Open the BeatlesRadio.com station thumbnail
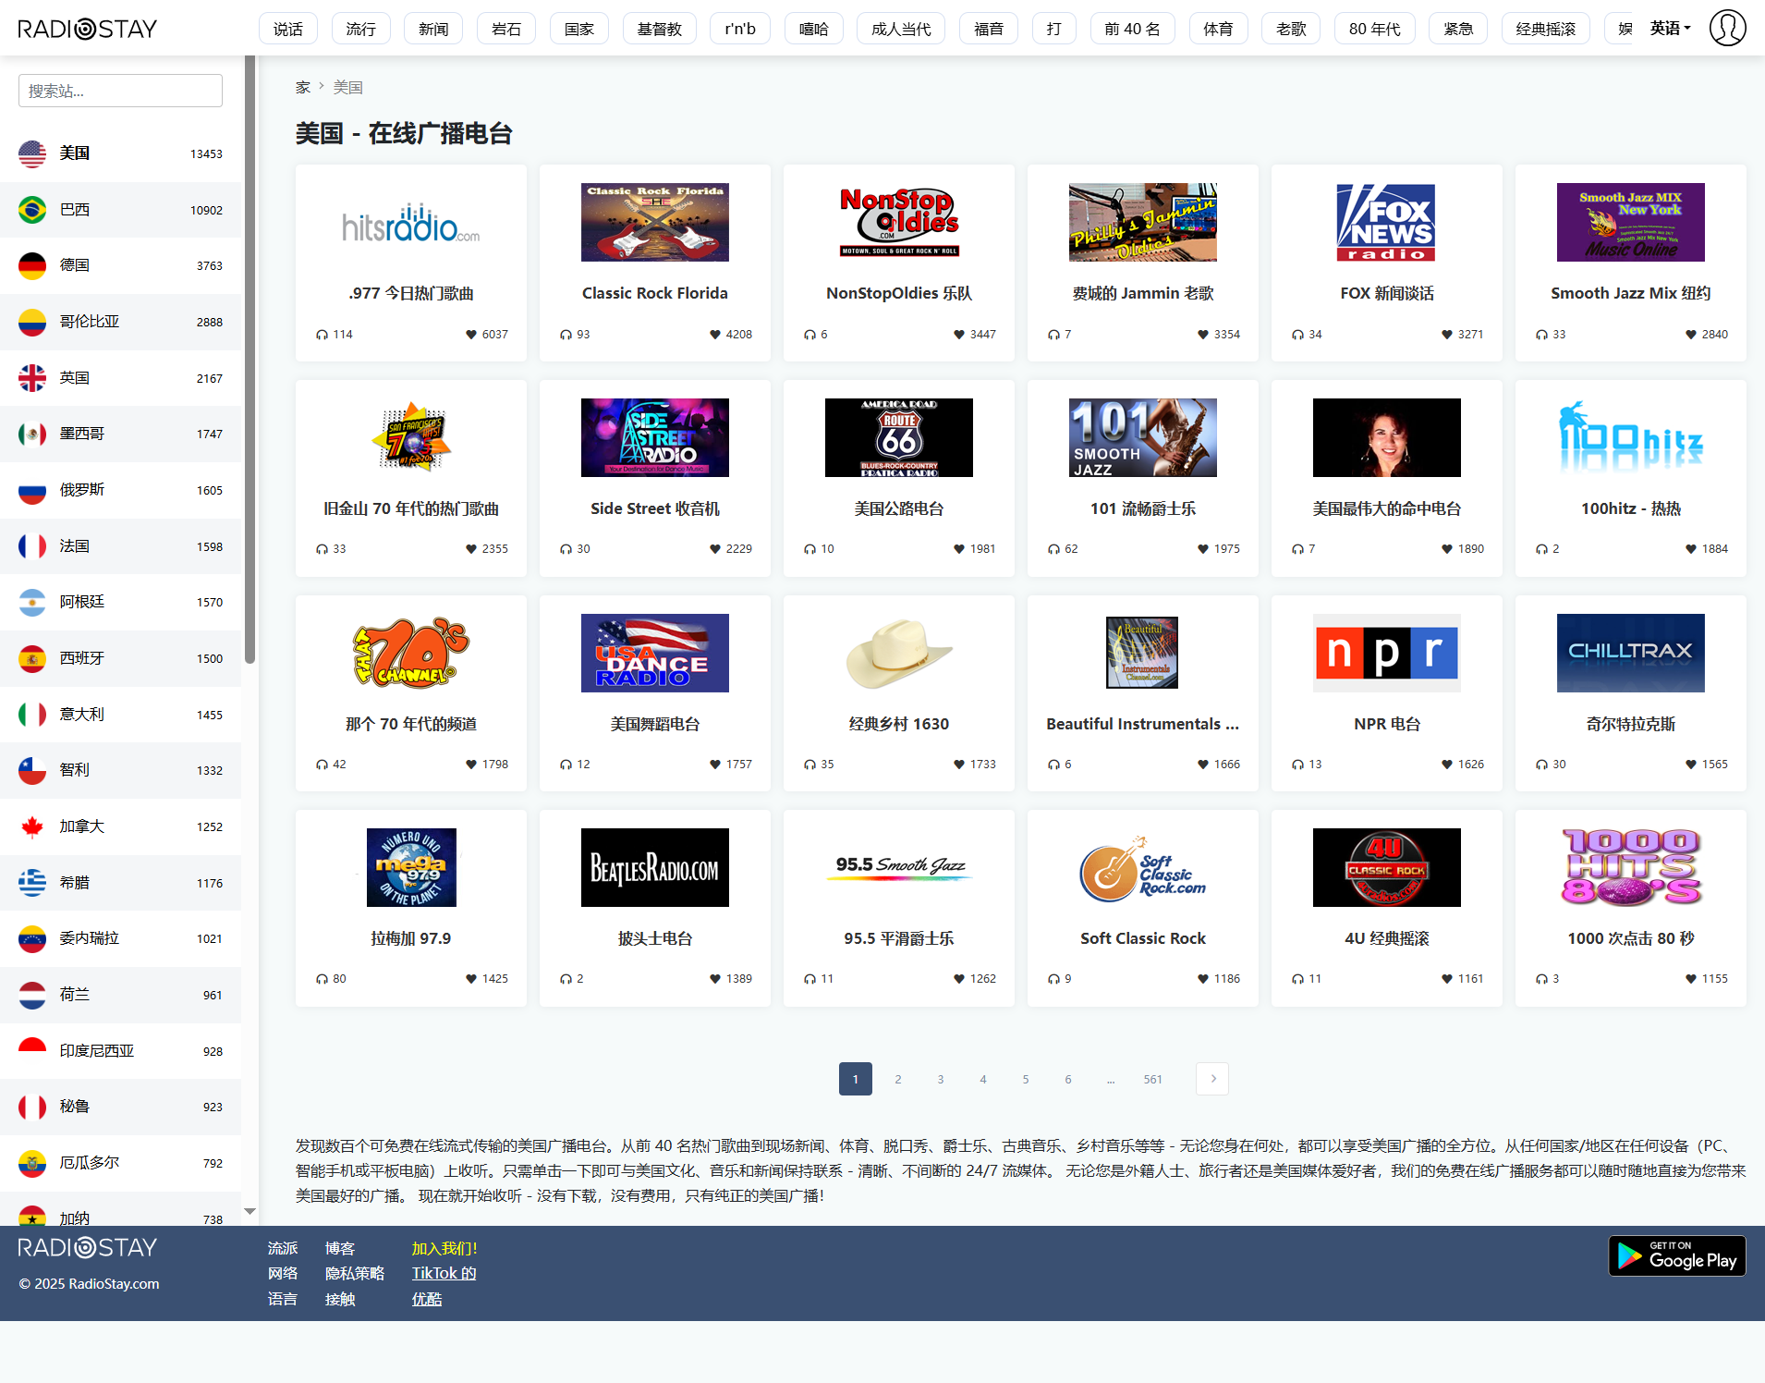This screenshot has width=1765, height=1383. [x=654, y=867]
